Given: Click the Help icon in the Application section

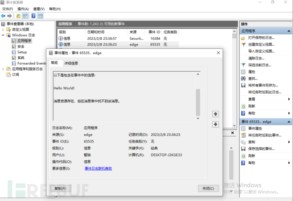Looking at the screenshot, I should [x=243, y=113].
